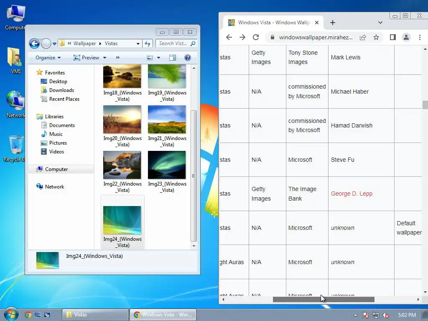Select Img20_(Windows_Vista) thumbnail
The width and height of the screenshot is (428, 321).
point(122,120)
